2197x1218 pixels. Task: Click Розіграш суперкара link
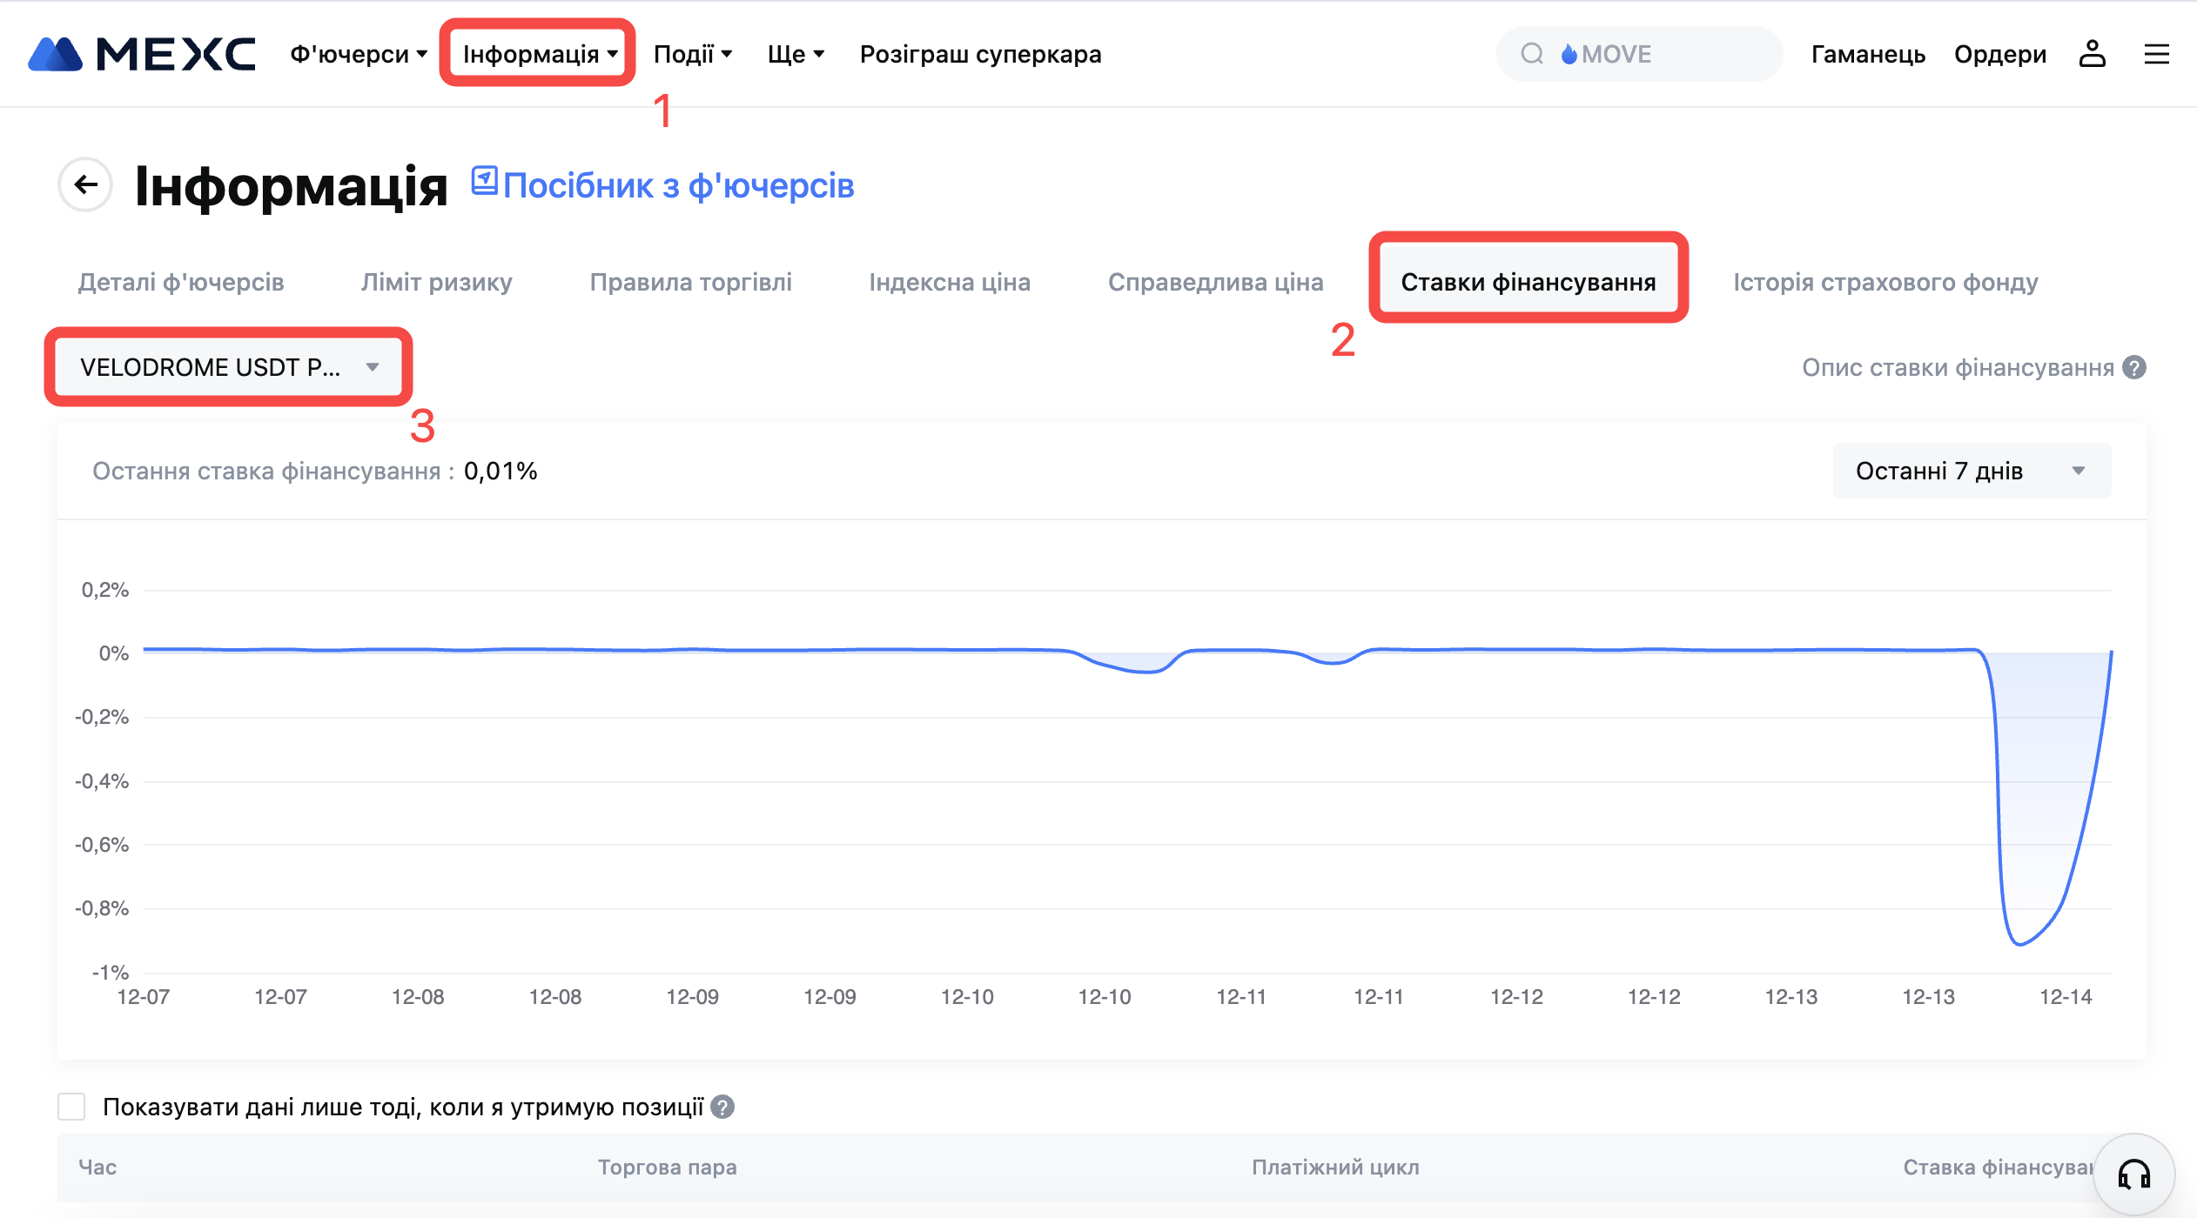[x=980, y=54]
